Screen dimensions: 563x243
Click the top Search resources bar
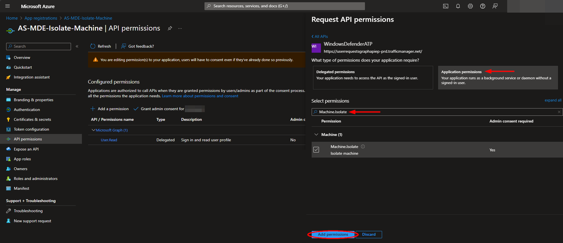(x=285, y=6)
